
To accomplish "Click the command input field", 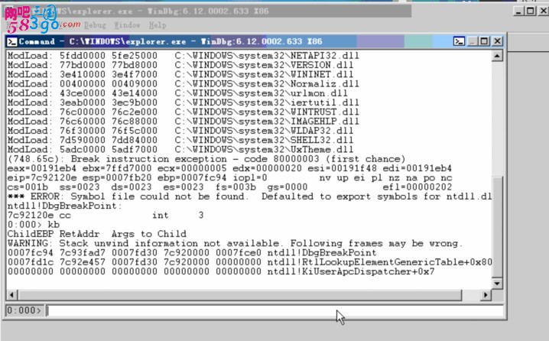I will [x=274, y=310].
